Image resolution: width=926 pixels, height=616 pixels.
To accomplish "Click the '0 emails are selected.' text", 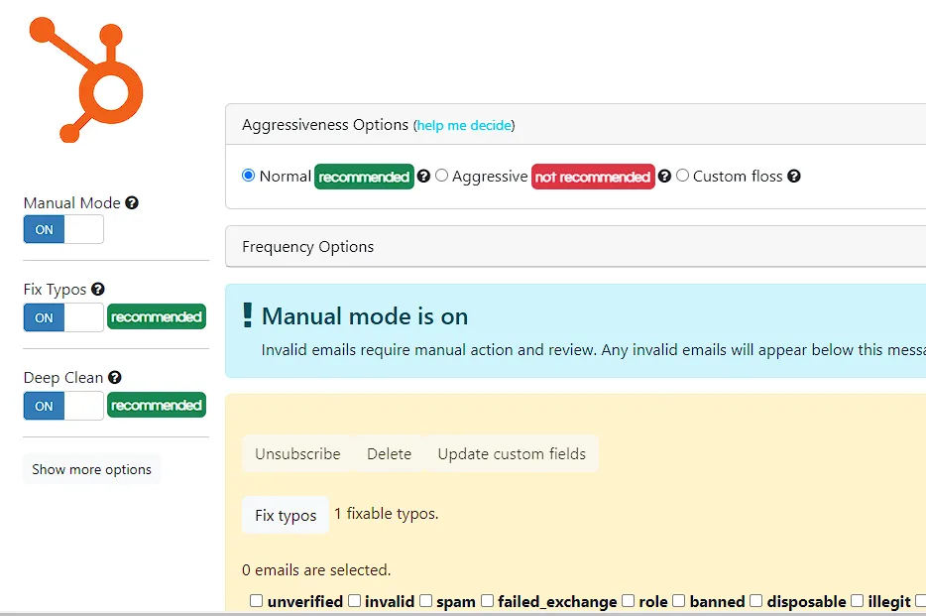I will pyautogui.click(x=316, y=570).
